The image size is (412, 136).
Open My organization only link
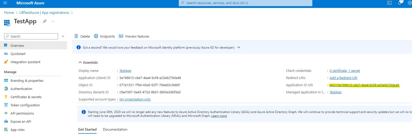pyautogui.click(x=135, y=99)
